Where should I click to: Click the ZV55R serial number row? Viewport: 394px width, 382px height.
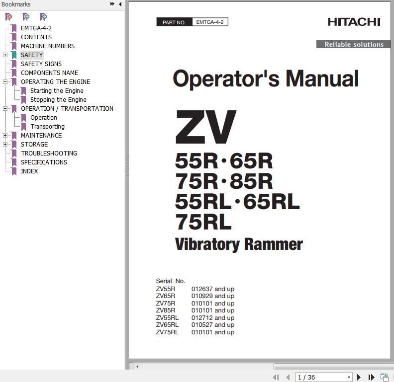tap(195, 289)
